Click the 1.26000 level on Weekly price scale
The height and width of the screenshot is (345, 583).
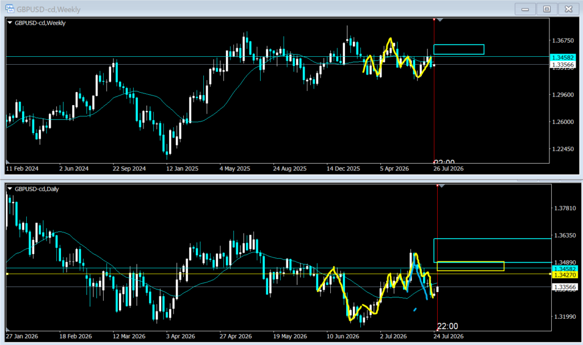[x=563, y=122]
